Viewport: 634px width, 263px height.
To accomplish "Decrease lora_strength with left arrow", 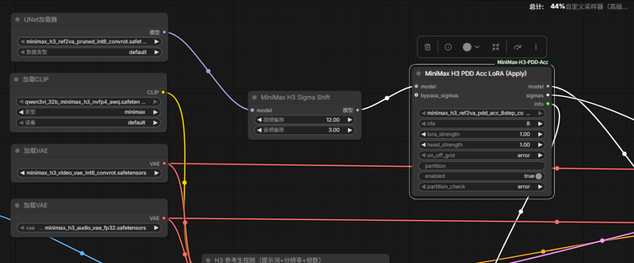I will point(423,134).
